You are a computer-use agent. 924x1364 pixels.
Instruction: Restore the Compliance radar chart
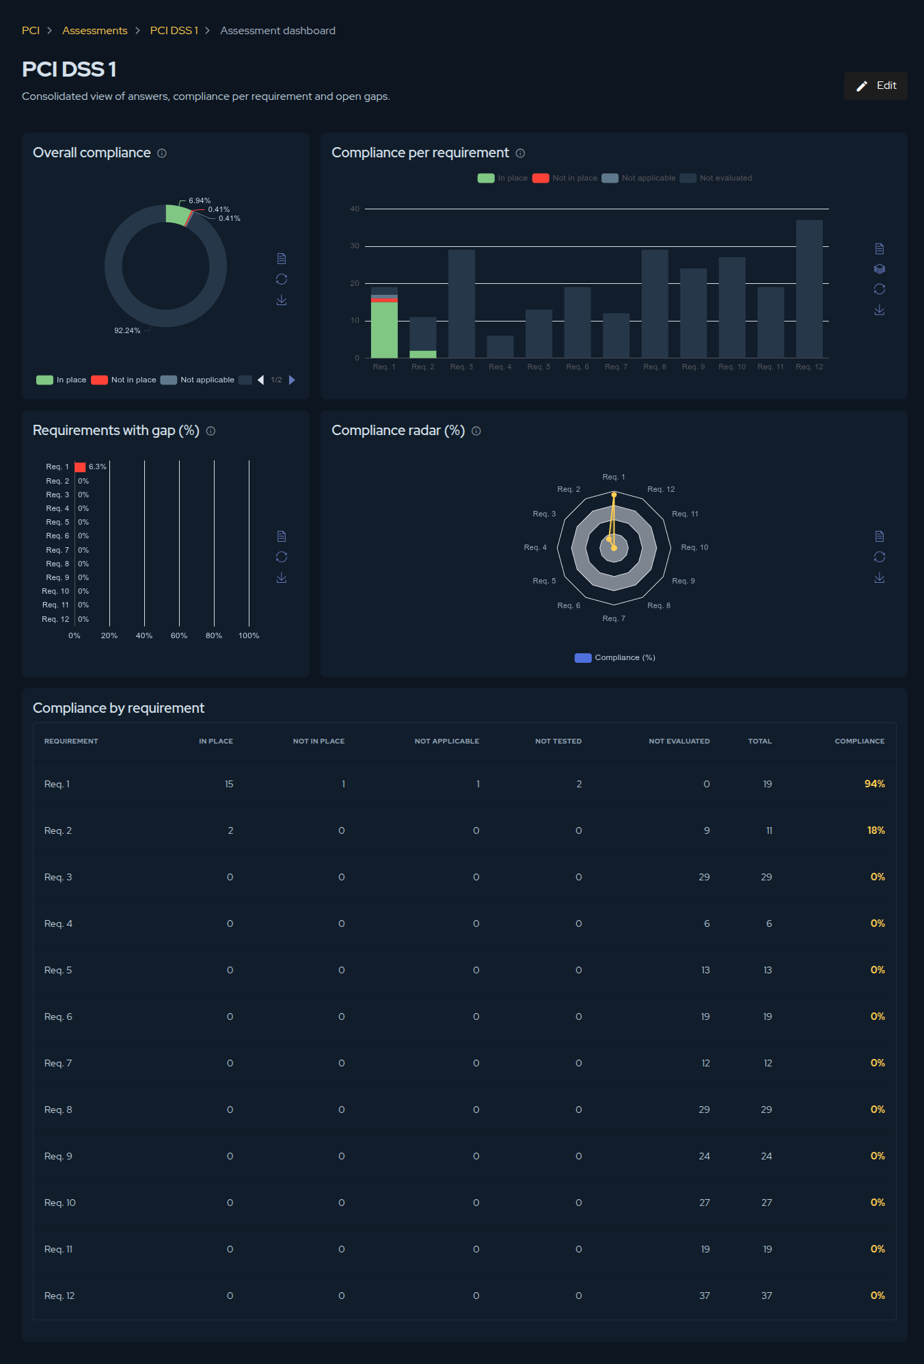click(880, 557)
